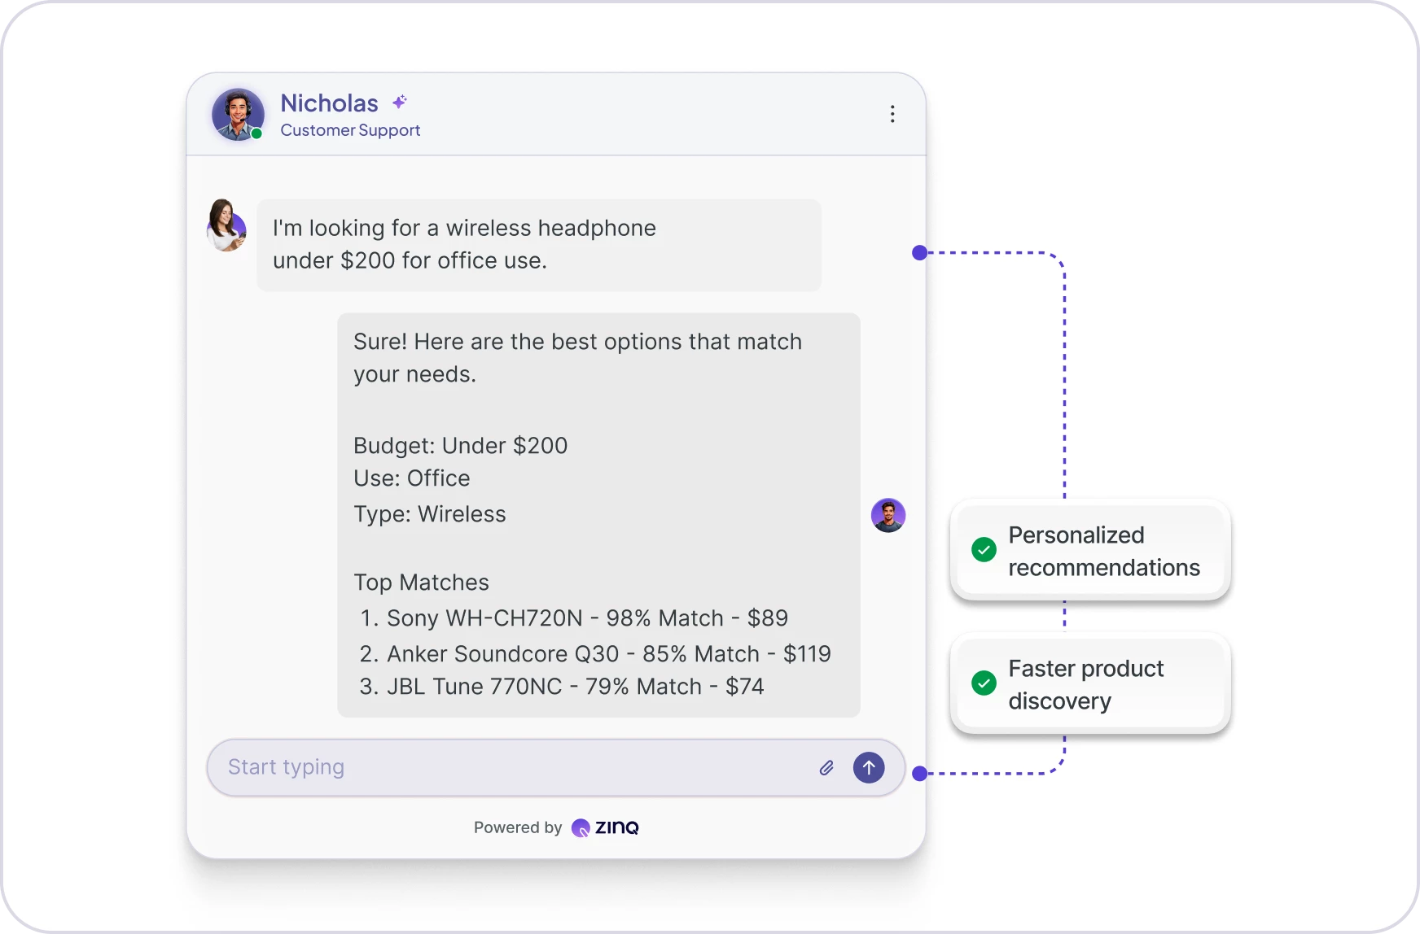Click the Customer Support subtitle

click(350, 130)
